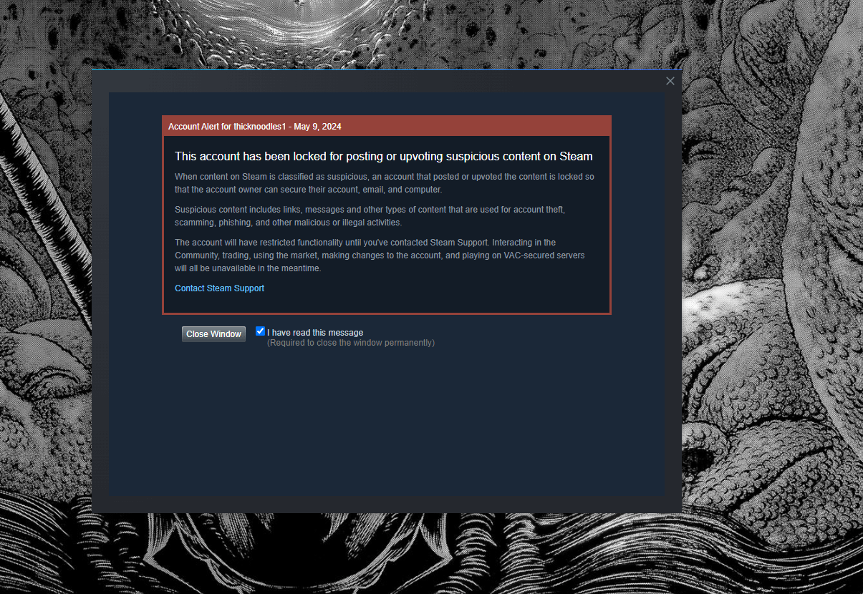The height and width of the screenshot is (594, 863).
Task: Click the Close Window button
Action: point(213,334)
